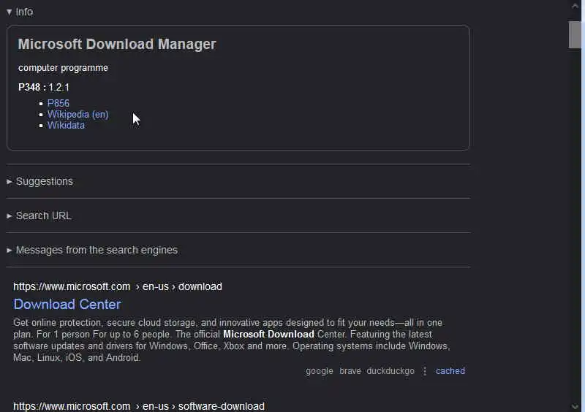585x412 pixels.
Task: Click the google engine label
Action: pyautogui.click(x=320, y=371)
